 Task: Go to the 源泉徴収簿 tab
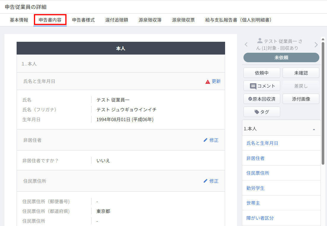(150, 20)
